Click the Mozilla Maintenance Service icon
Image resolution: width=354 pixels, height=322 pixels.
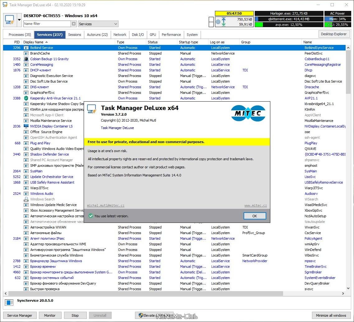(x=26, y=121)
